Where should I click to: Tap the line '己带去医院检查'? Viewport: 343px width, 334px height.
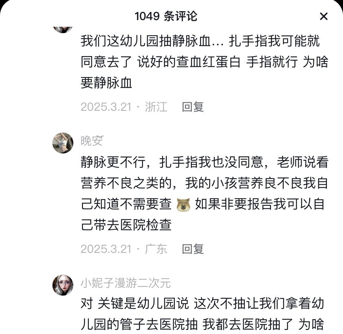[x=126, y=225]
